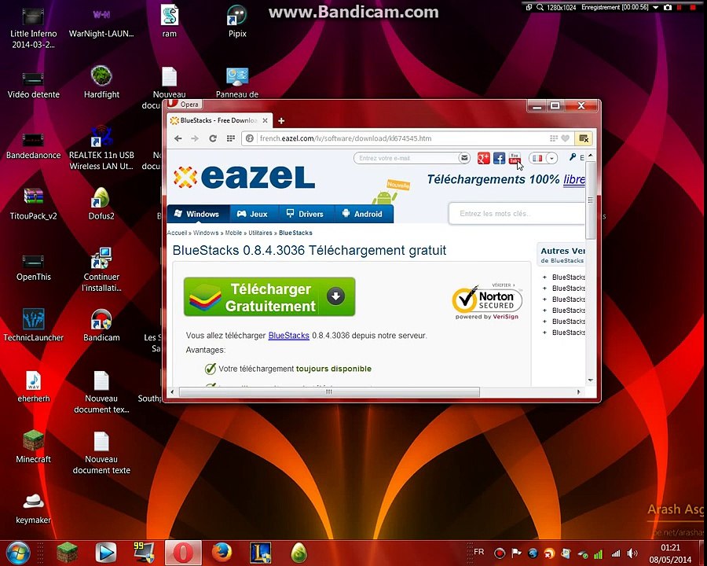Open Minecraft desktop icon
The width and height of the screenshot is (707, 566).
tap(33, 447)
